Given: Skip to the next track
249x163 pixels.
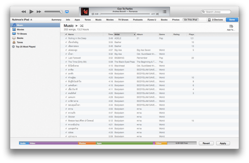Looking at the screenshot, I should point(39,12).
